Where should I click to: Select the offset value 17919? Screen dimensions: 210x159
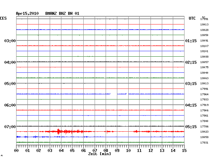(x=205, y=105)
